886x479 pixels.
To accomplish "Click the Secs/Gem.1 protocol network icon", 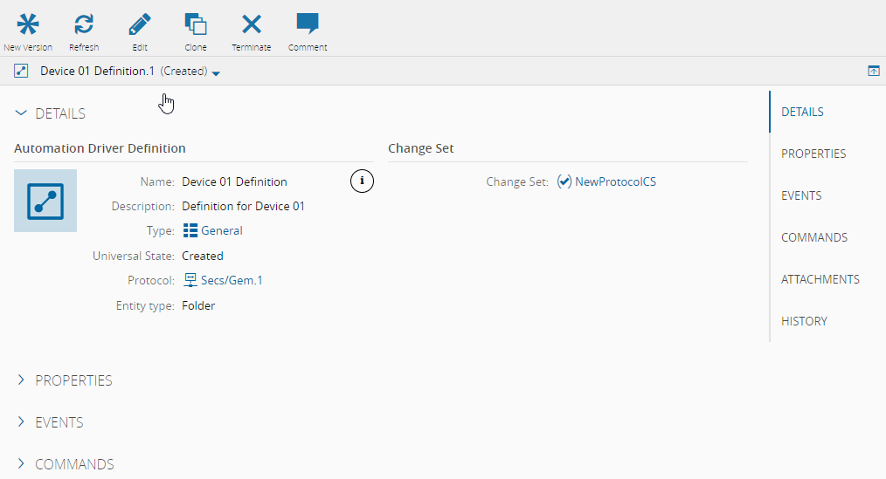I will click(x=190, y=280).
